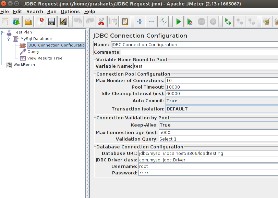This screenshot has height=198, width=278.
Task: Click the Start test green play icon
Action: click(178, 22)
